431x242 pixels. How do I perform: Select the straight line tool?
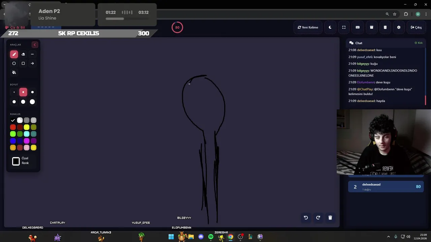coord(32,54)
